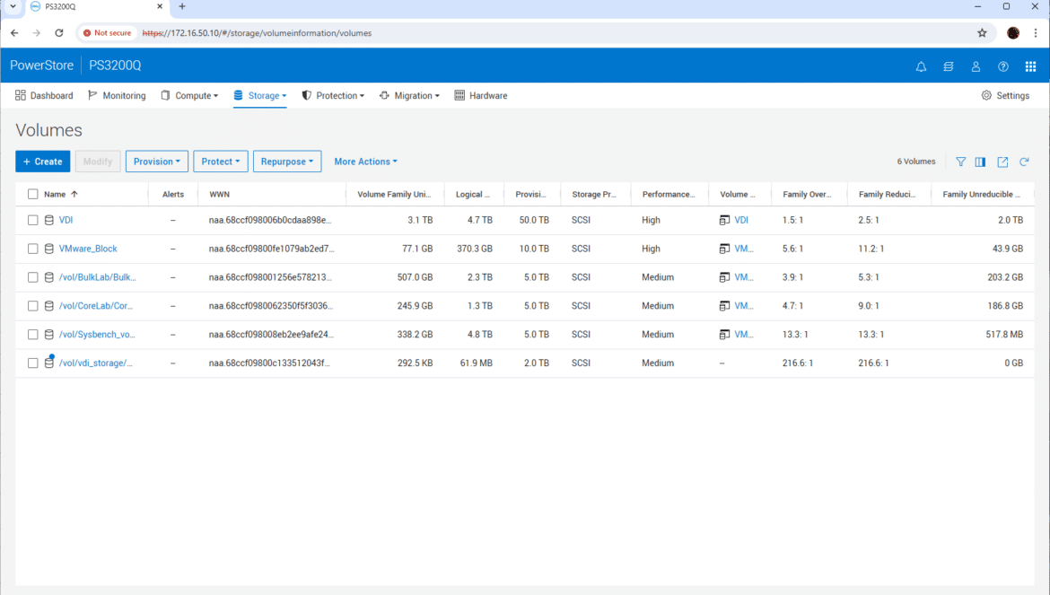Click the volume icon beside /vol/BulkLab

pyautogui.click(x=48, y=277)
